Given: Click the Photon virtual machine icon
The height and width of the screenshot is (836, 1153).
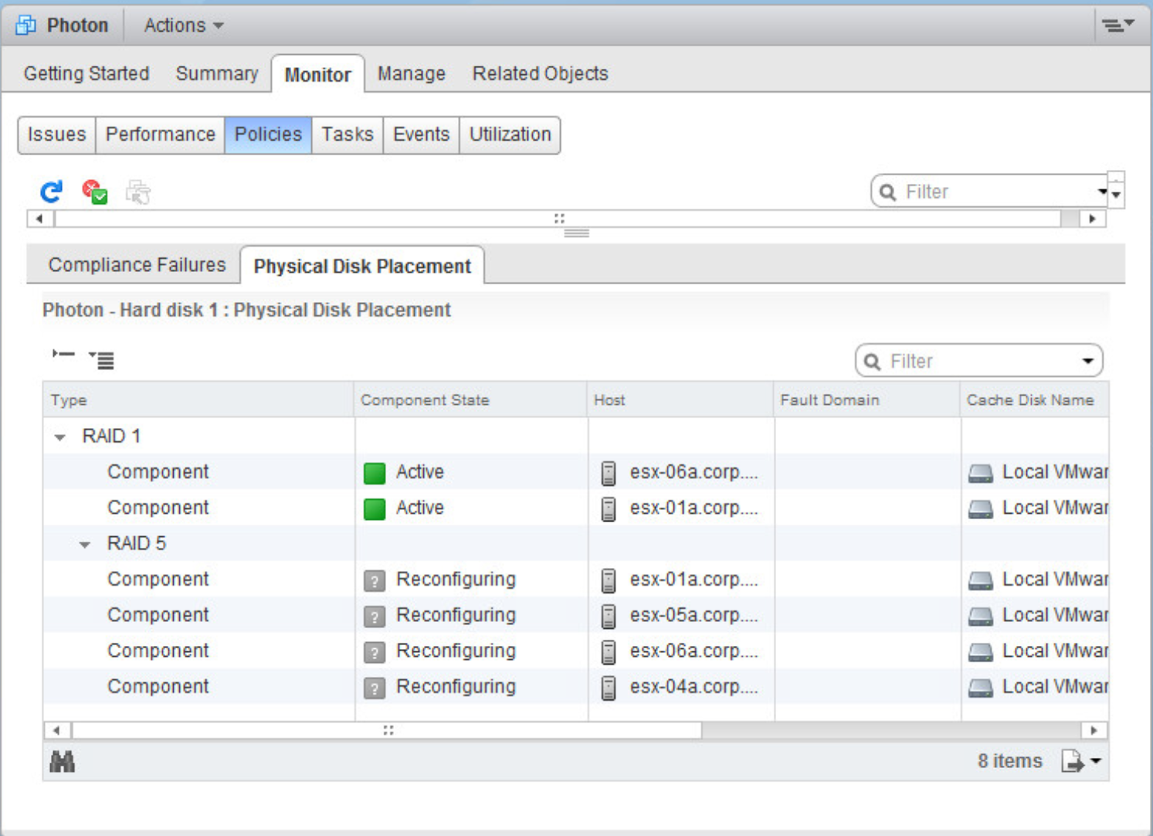Looking at the screenshot, I should tap(25, 25).
